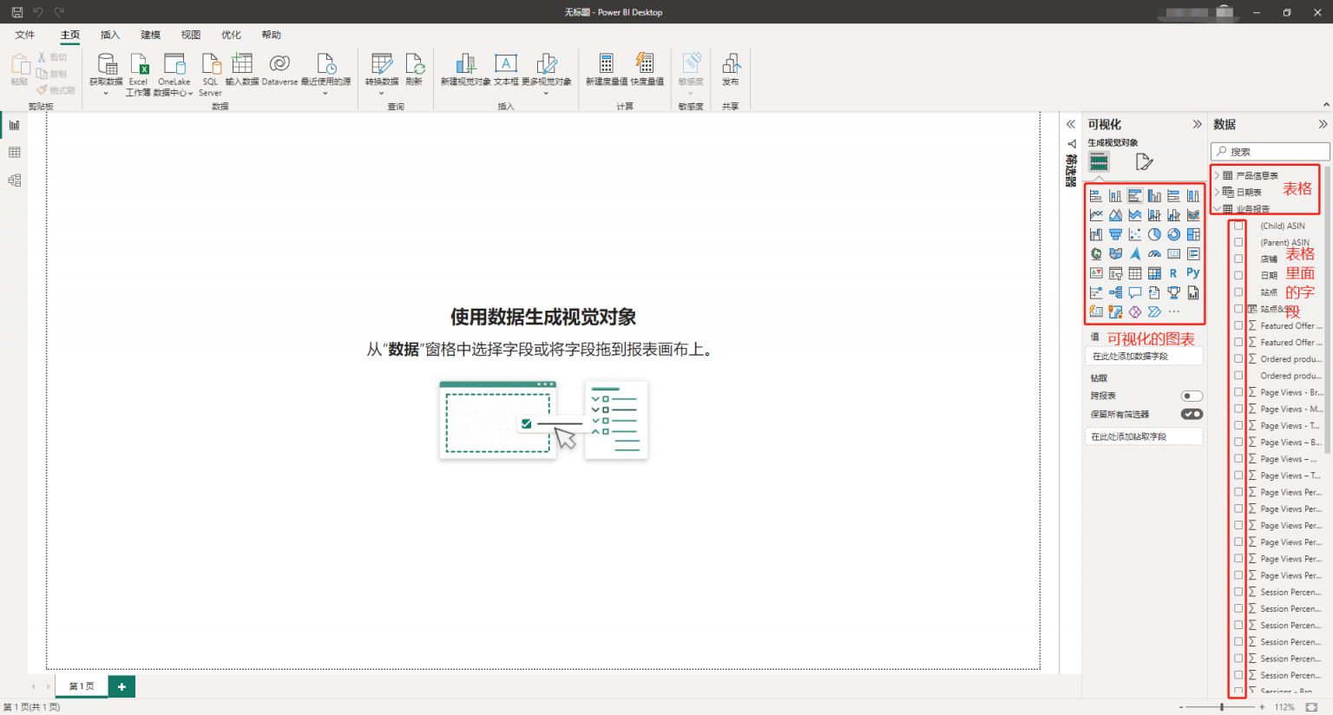Open the 文件 menu
Image resolution: width=1333 pixels, height=715 pixels.
25,35
